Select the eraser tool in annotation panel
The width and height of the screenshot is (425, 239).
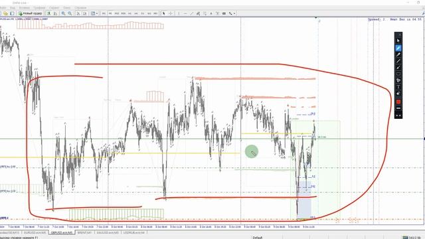[398, 94]
